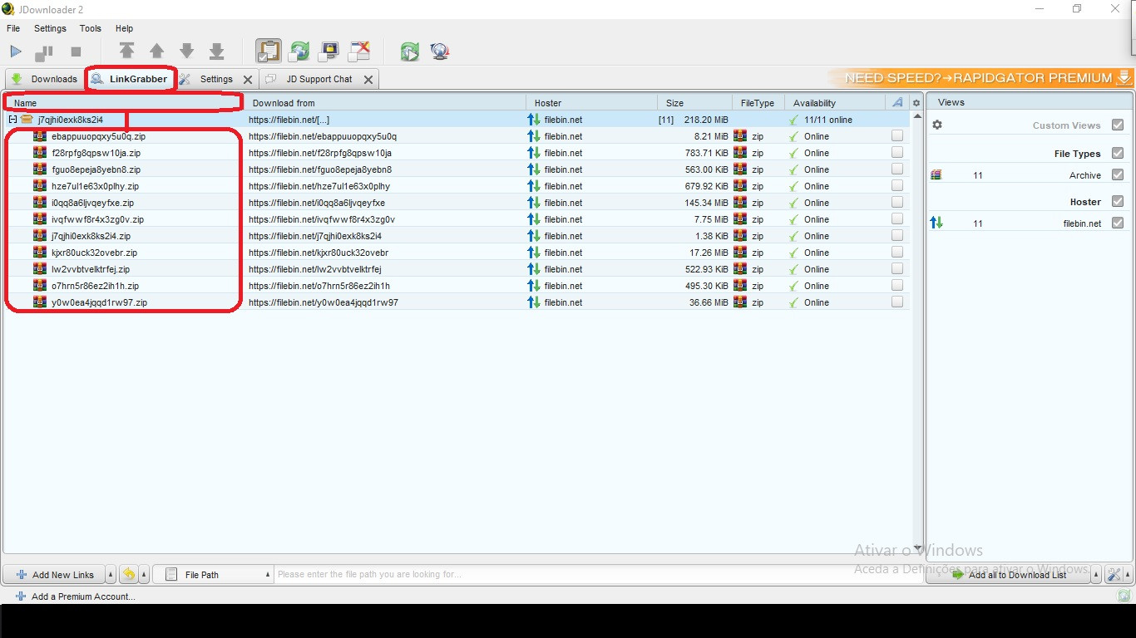Pause downloads with the pause icon

point(44,52)
